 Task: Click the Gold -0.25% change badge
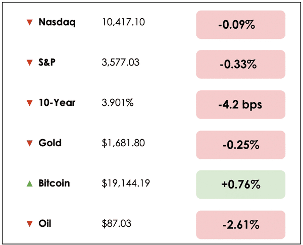point(240,145)
